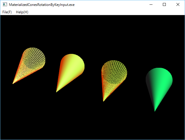Image resolution: width=185 pixels, height=140 pixels.
Task: Open the File(F) menu
Action: click(7, 12)
